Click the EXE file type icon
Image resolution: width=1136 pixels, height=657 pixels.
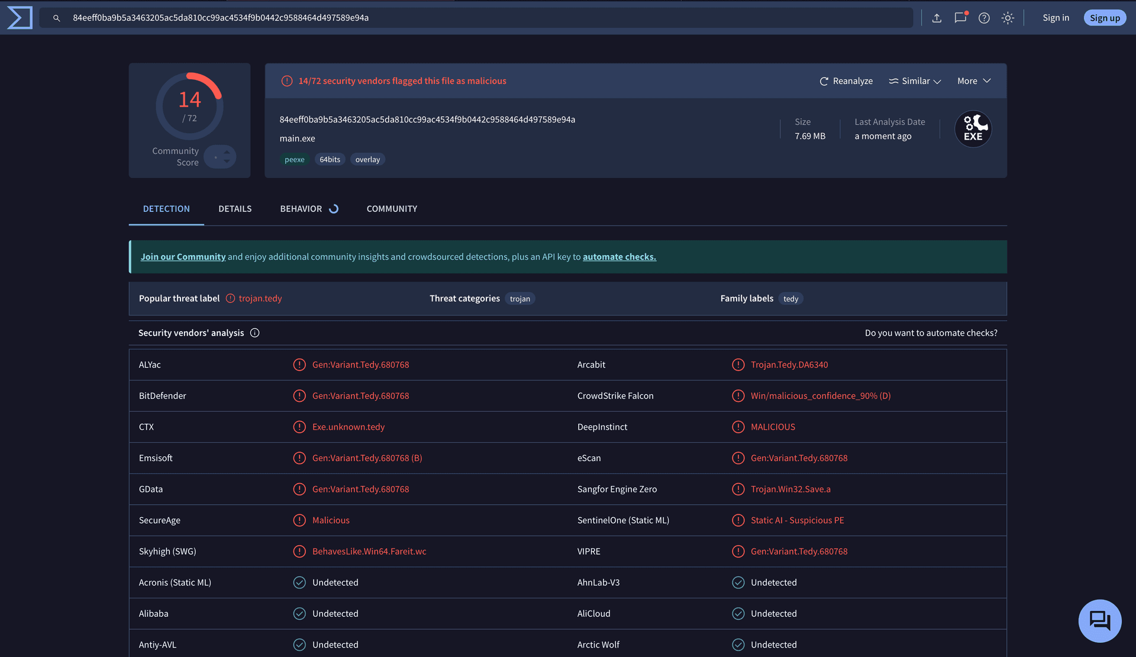coord(973,129)
